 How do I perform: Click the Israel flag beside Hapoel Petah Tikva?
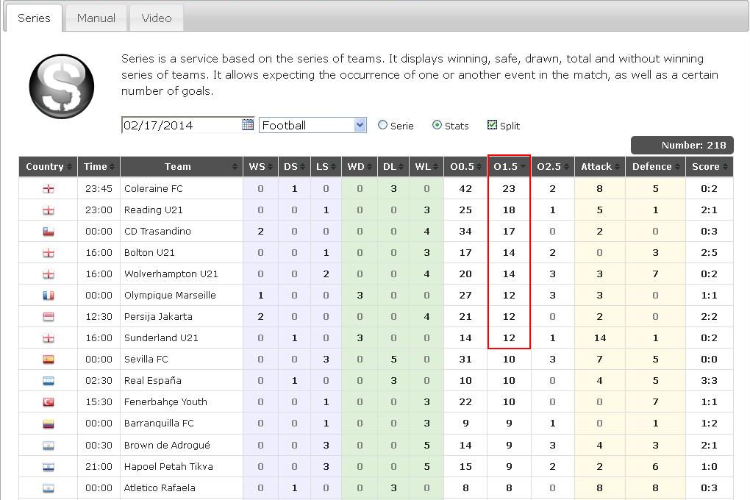pos(49,467)
